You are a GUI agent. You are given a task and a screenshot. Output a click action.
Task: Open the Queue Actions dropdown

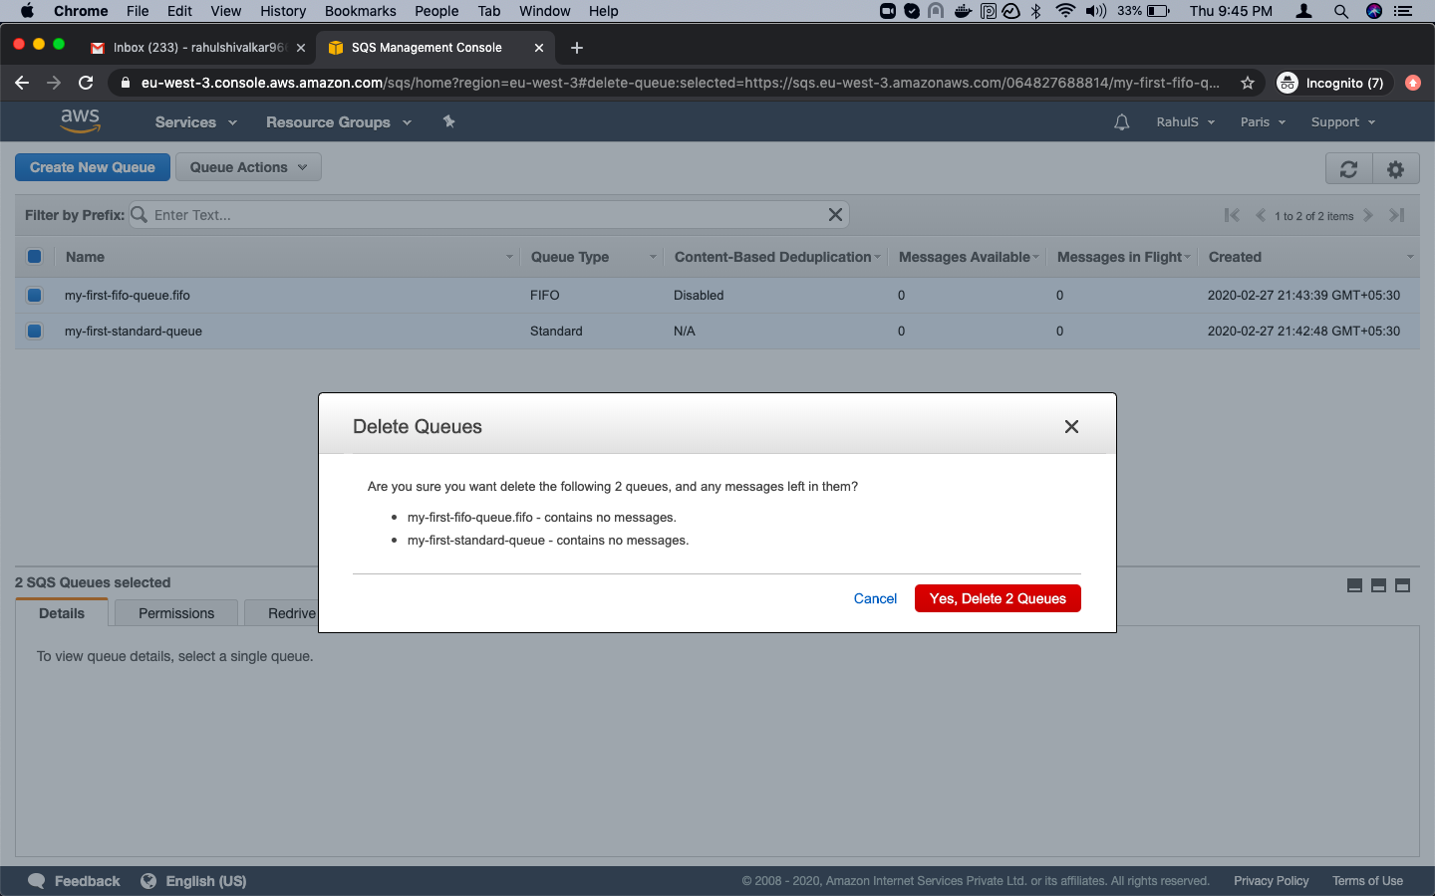(x=248, y=167)
